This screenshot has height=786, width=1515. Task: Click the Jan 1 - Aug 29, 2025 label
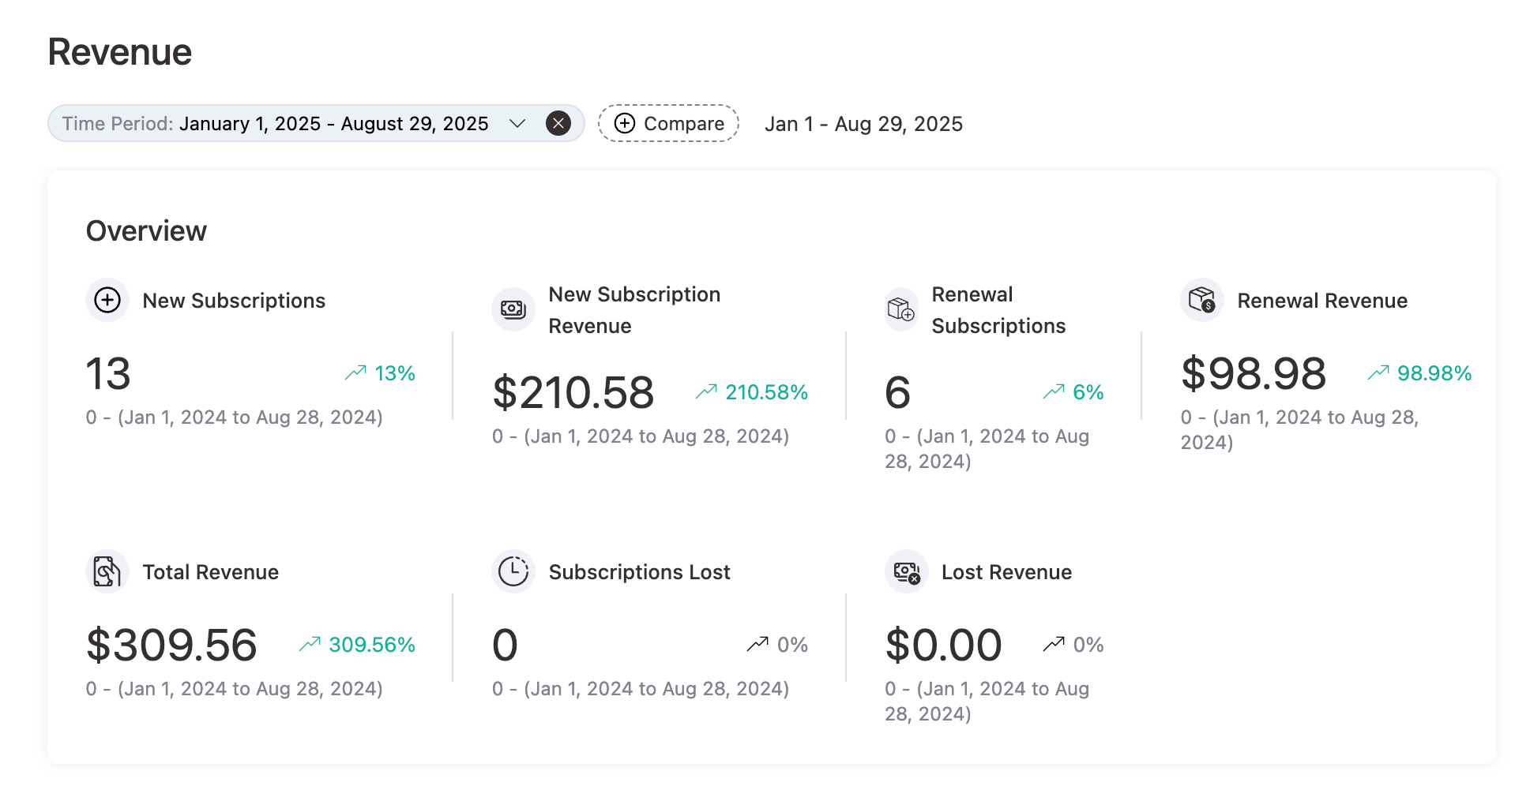(x=863, y=124)
